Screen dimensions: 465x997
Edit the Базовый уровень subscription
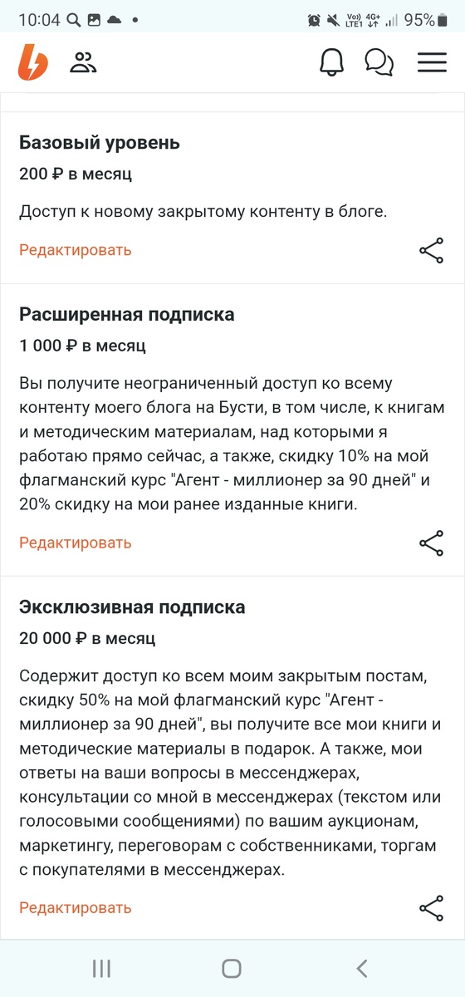(x=76, y=250)
